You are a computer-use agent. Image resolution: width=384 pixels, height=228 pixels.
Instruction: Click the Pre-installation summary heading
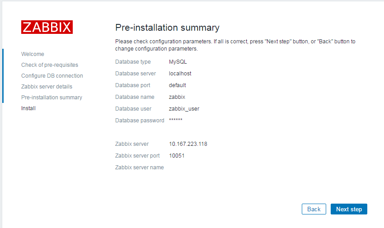pos(167,28)
